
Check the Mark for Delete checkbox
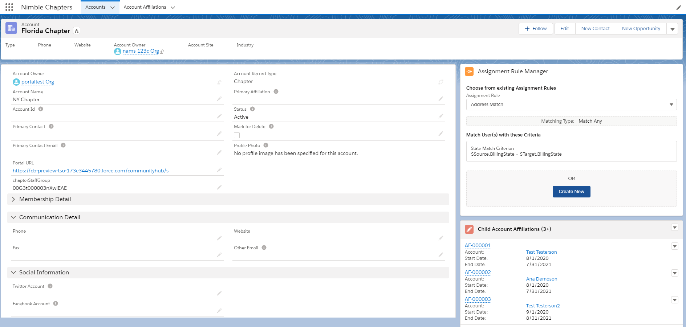(x=237, y=135)
